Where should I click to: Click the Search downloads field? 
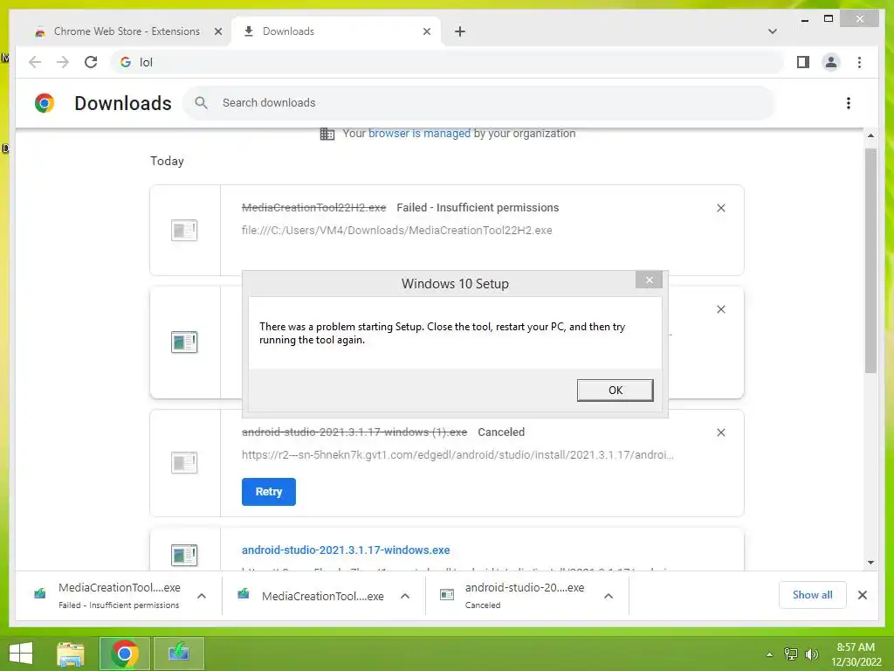coord(479,103)
